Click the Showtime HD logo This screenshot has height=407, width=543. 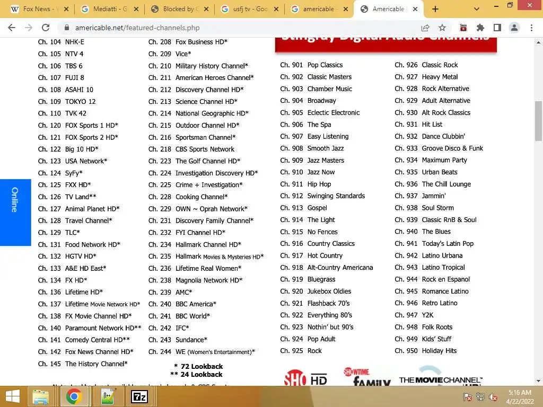306,377
